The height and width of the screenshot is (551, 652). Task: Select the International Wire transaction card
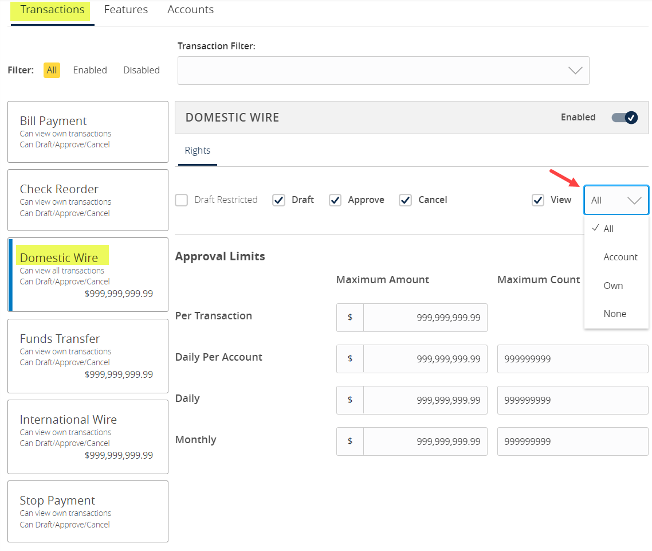(x=88, y=437)
